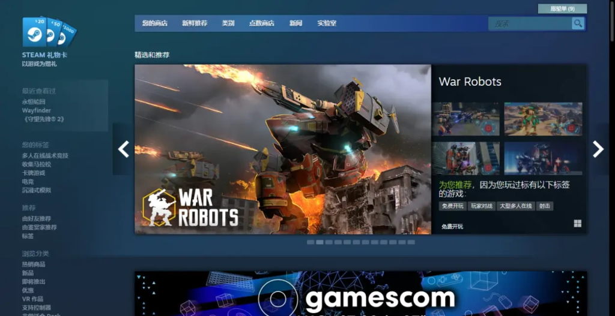
Task: Click the Windows platform icon on War Robots
Action: [x=577, y=223]
